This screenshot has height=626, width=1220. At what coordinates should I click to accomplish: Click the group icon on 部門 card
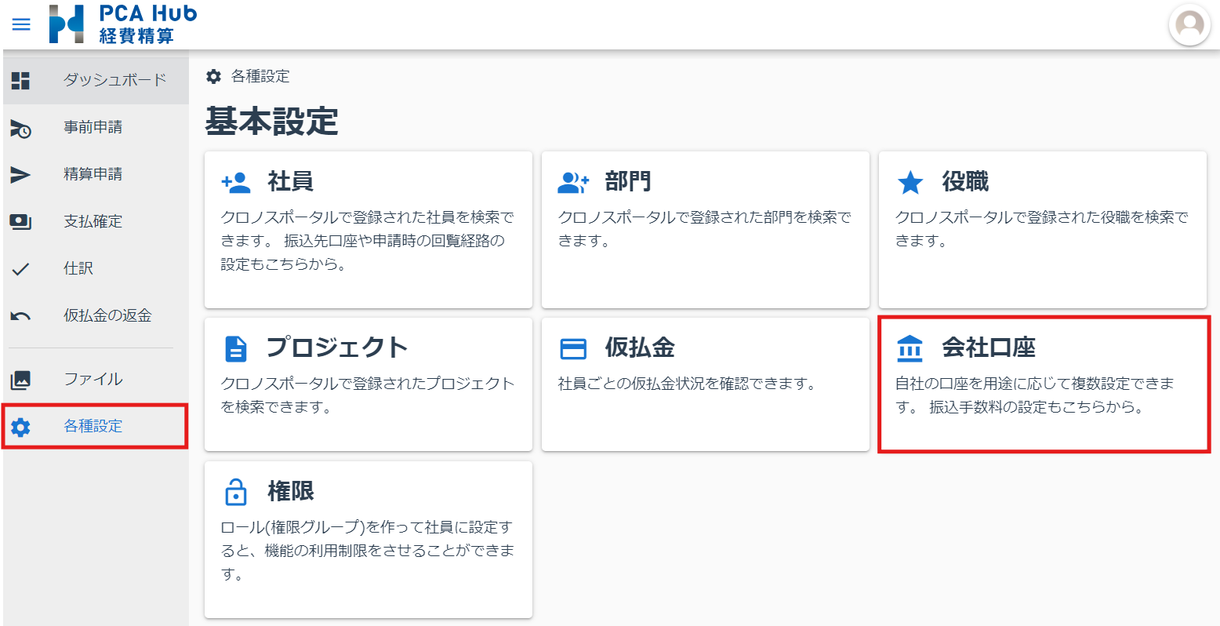[573, 182]
